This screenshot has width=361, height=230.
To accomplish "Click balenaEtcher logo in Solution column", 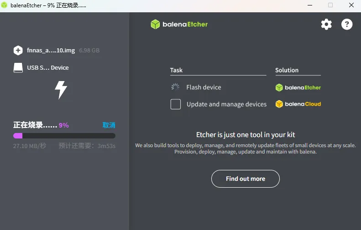I will 298,87.
